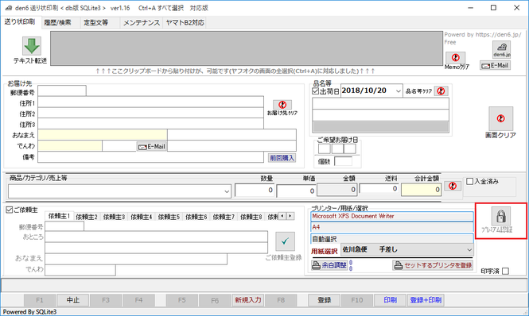Clear amounts with the icon beside 合計金額
Image resolution: width=529 pixels, height=316 pixels.
(453, 186)
